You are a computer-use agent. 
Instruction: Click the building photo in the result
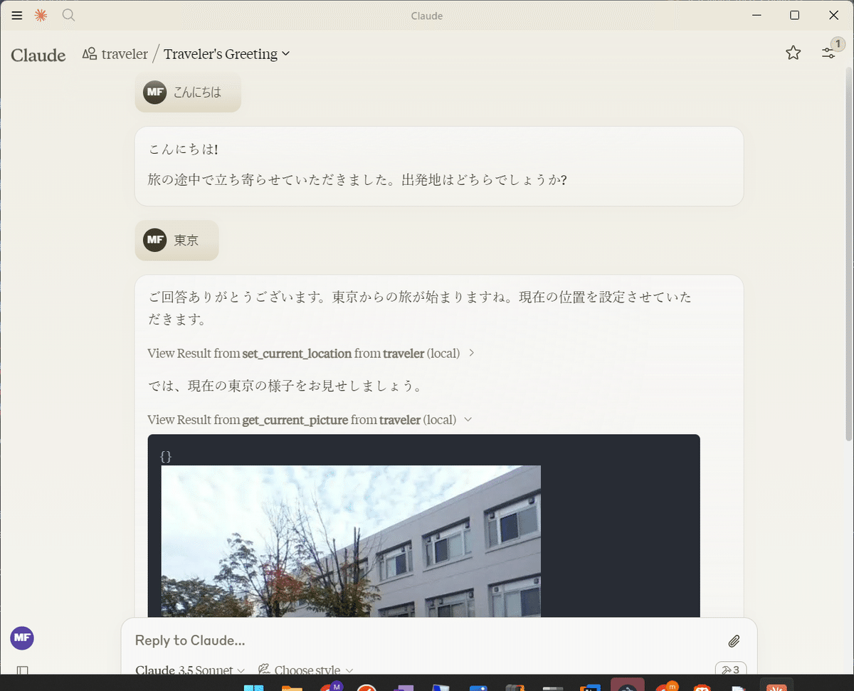pyautogui.click(x=351, y=541)
